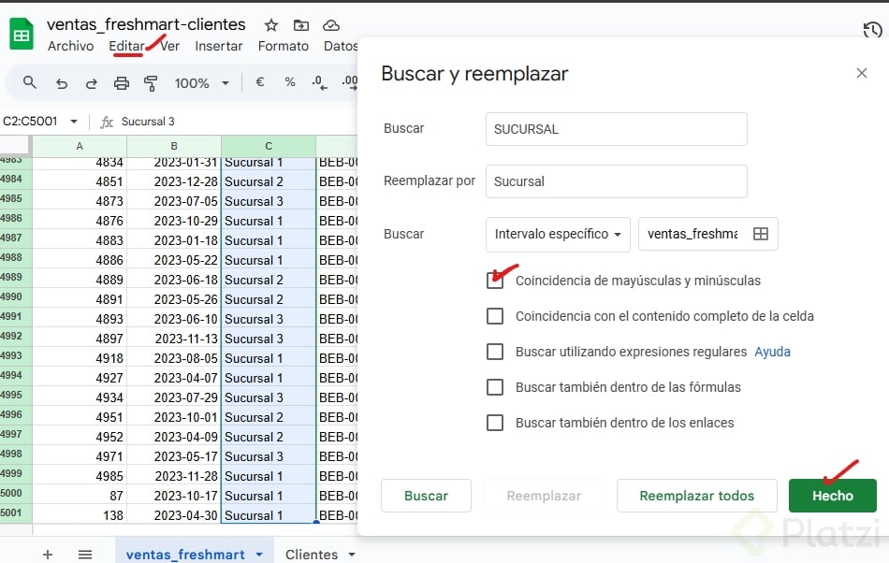Image resolution: width=889 pixels, height=563 pixels.
Task: Select column A header
Action: coord(80,146)
